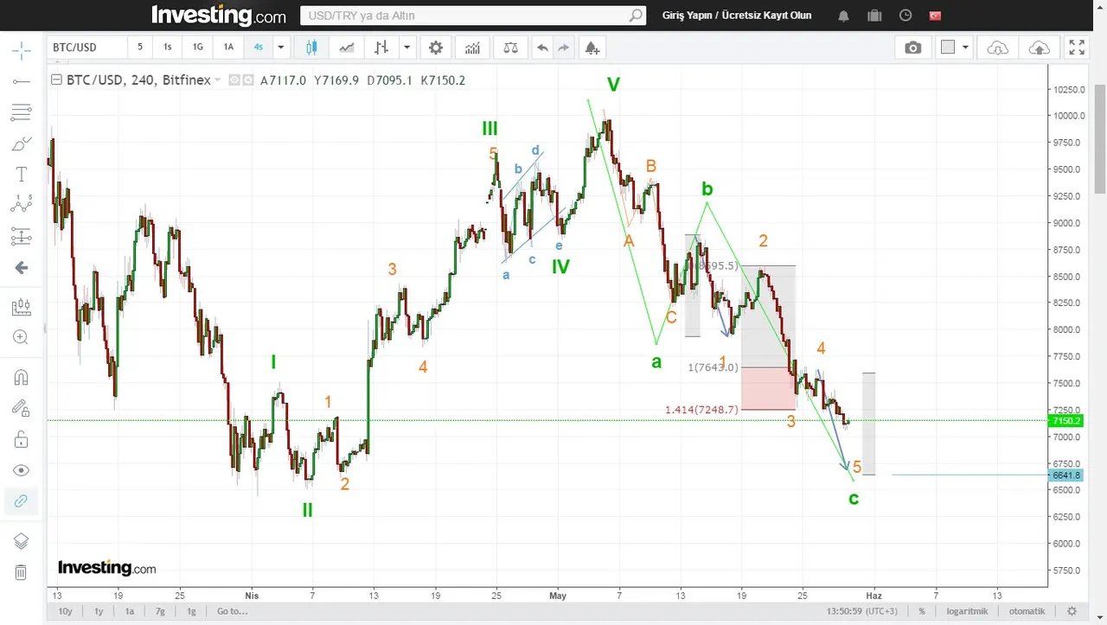Expand the interval dropdown arrow
Image resolution: width=1107 pixels, height=625 pixels.
point(280,48)
